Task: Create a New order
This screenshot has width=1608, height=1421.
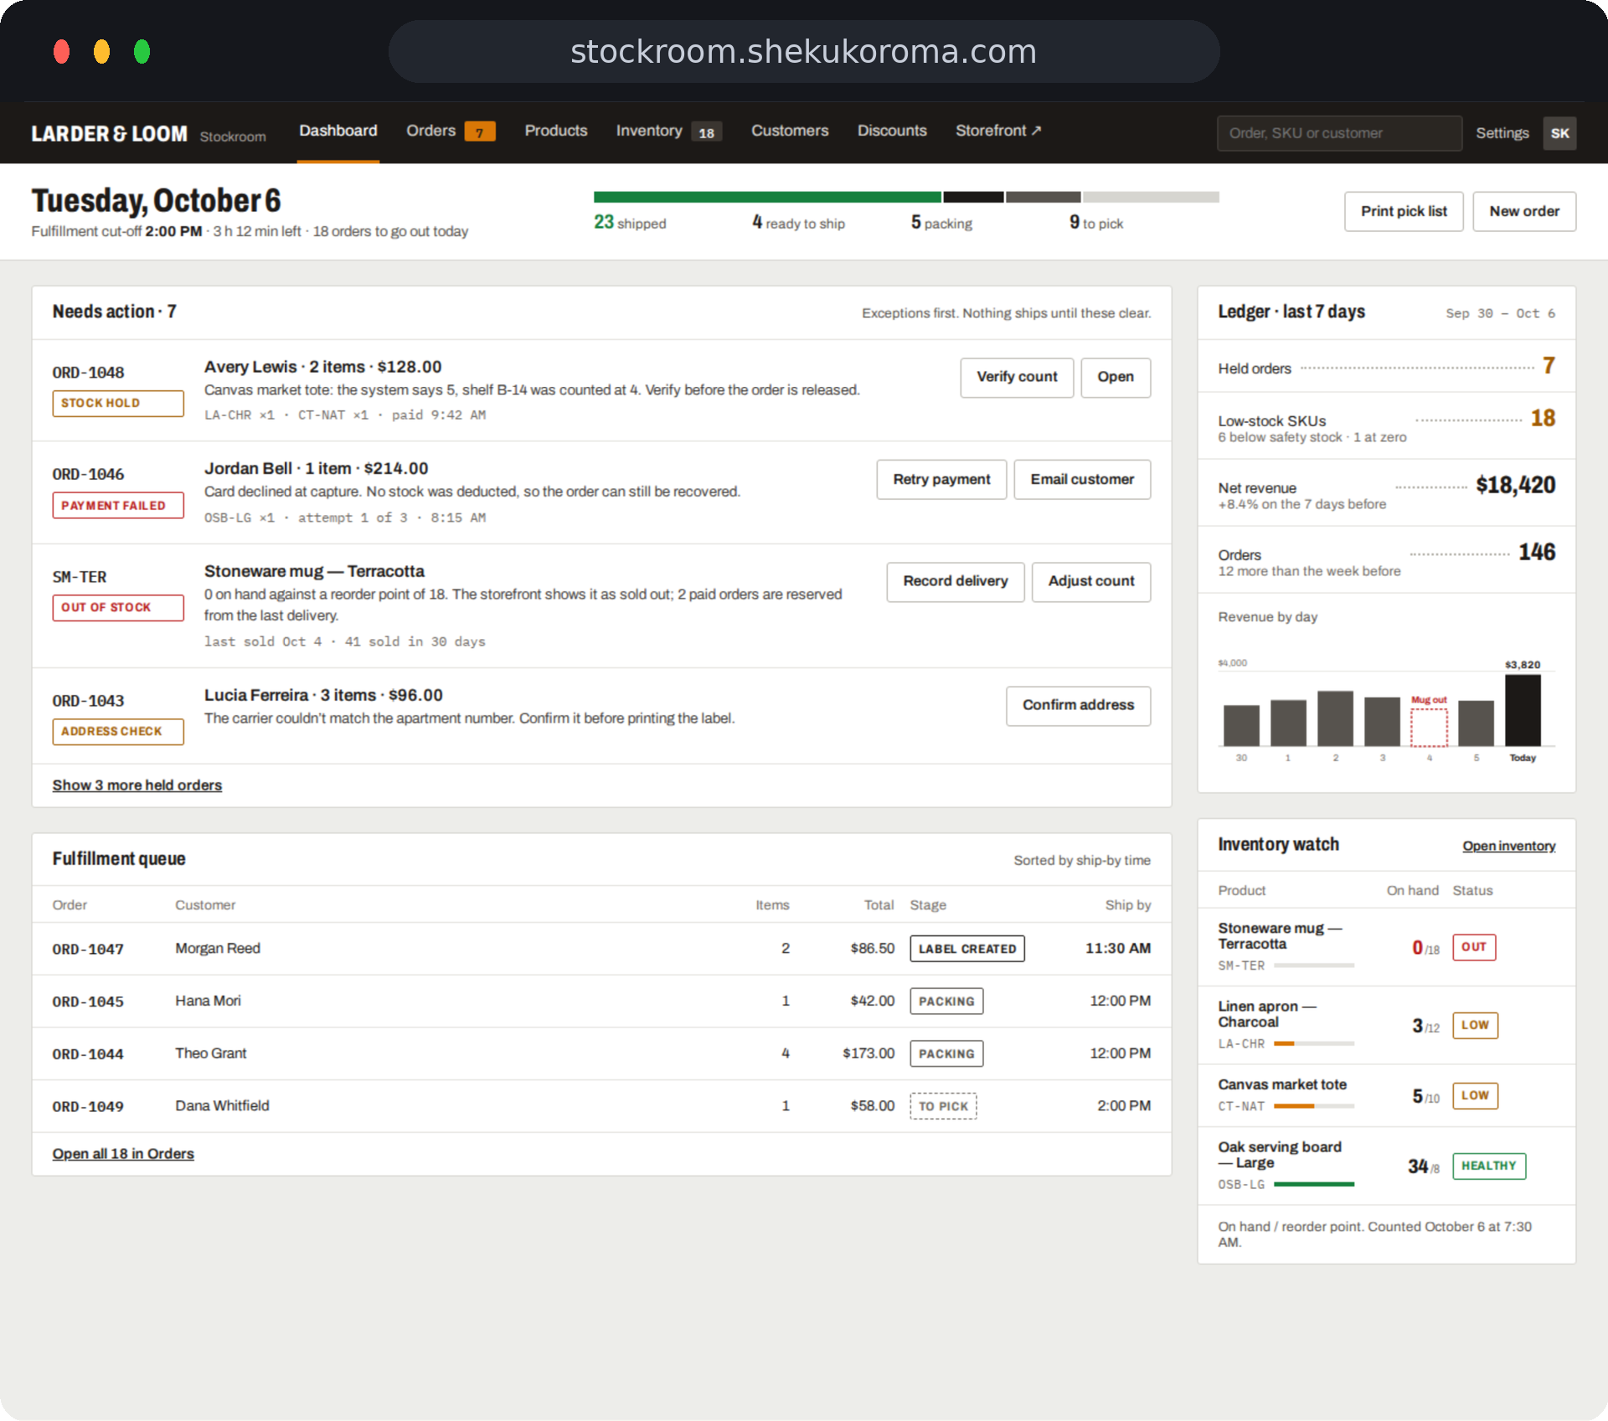Action: [x=1523, y=211]
